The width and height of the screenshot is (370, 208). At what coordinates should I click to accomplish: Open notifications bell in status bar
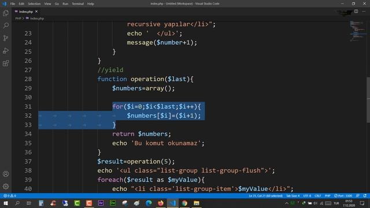tap(365, 196)
